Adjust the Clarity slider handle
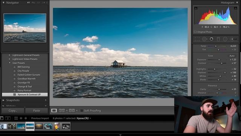 [219, 89]
